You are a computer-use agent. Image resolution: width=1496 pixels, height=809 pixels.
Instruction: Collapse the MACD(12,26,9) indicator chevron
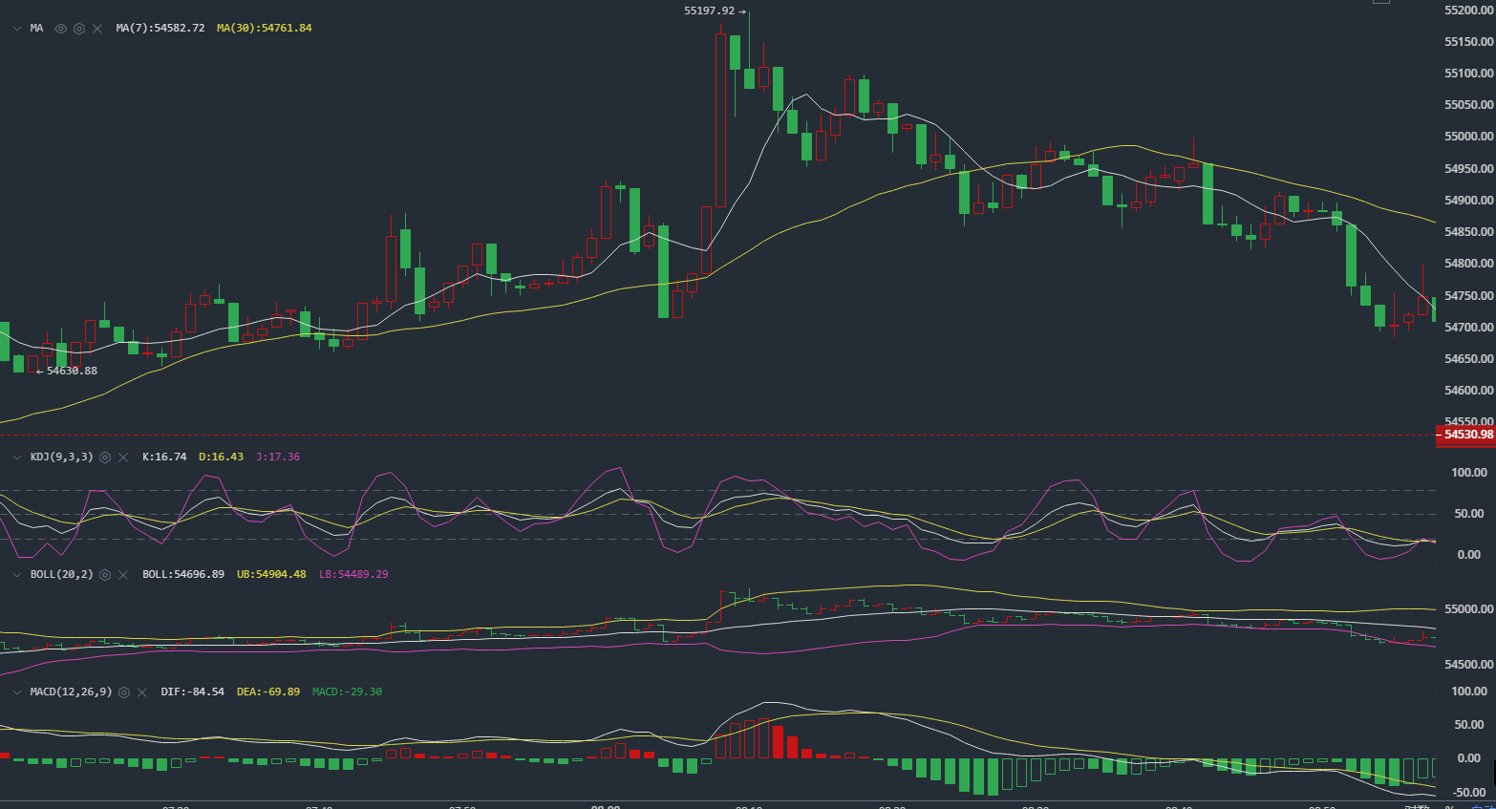(x=17, y=692)
